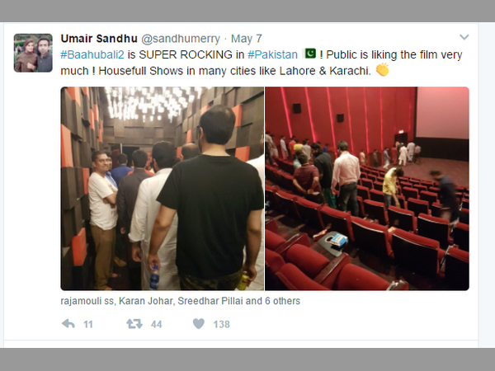The image size is (495, 371).
Task: Click the retweet icon
Action: pyautogui.click(x=134, y=324)
